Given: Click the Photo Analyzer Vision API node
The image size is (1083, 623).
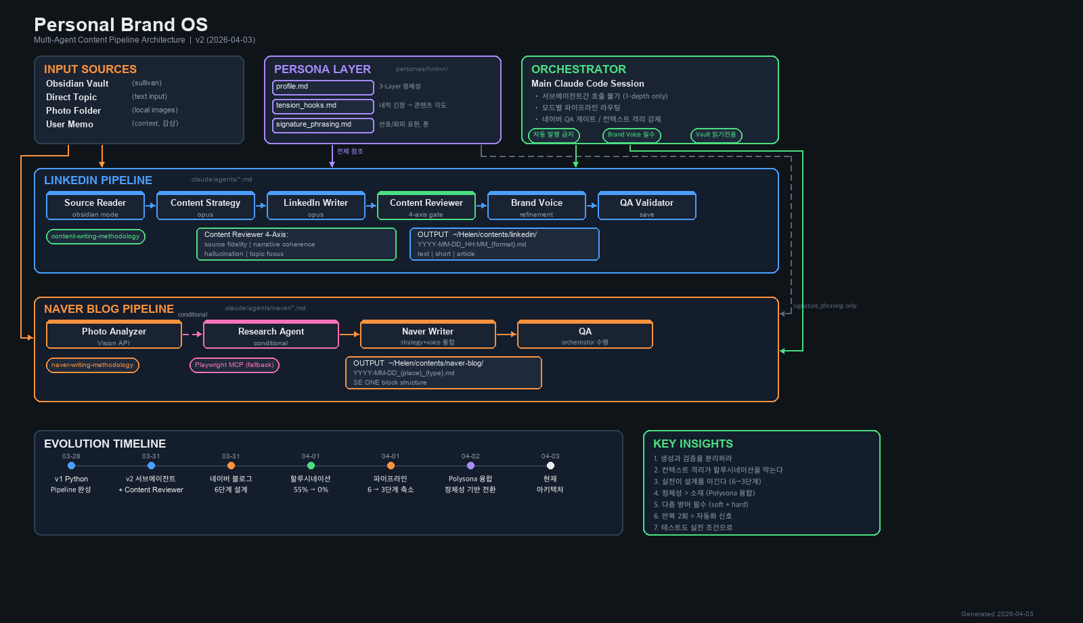Looking at the screenshot, I should tap(114, 335).
